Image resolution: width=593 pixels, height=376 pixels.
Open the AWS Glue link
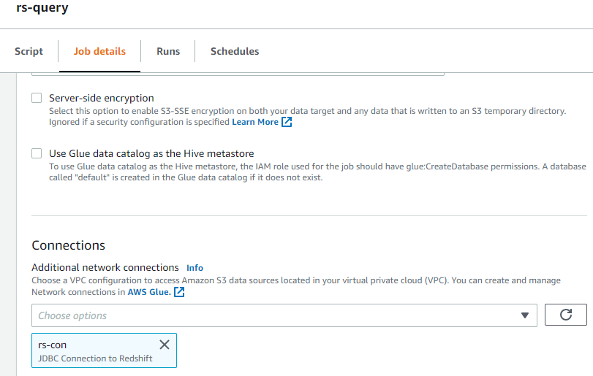(149, 292)
